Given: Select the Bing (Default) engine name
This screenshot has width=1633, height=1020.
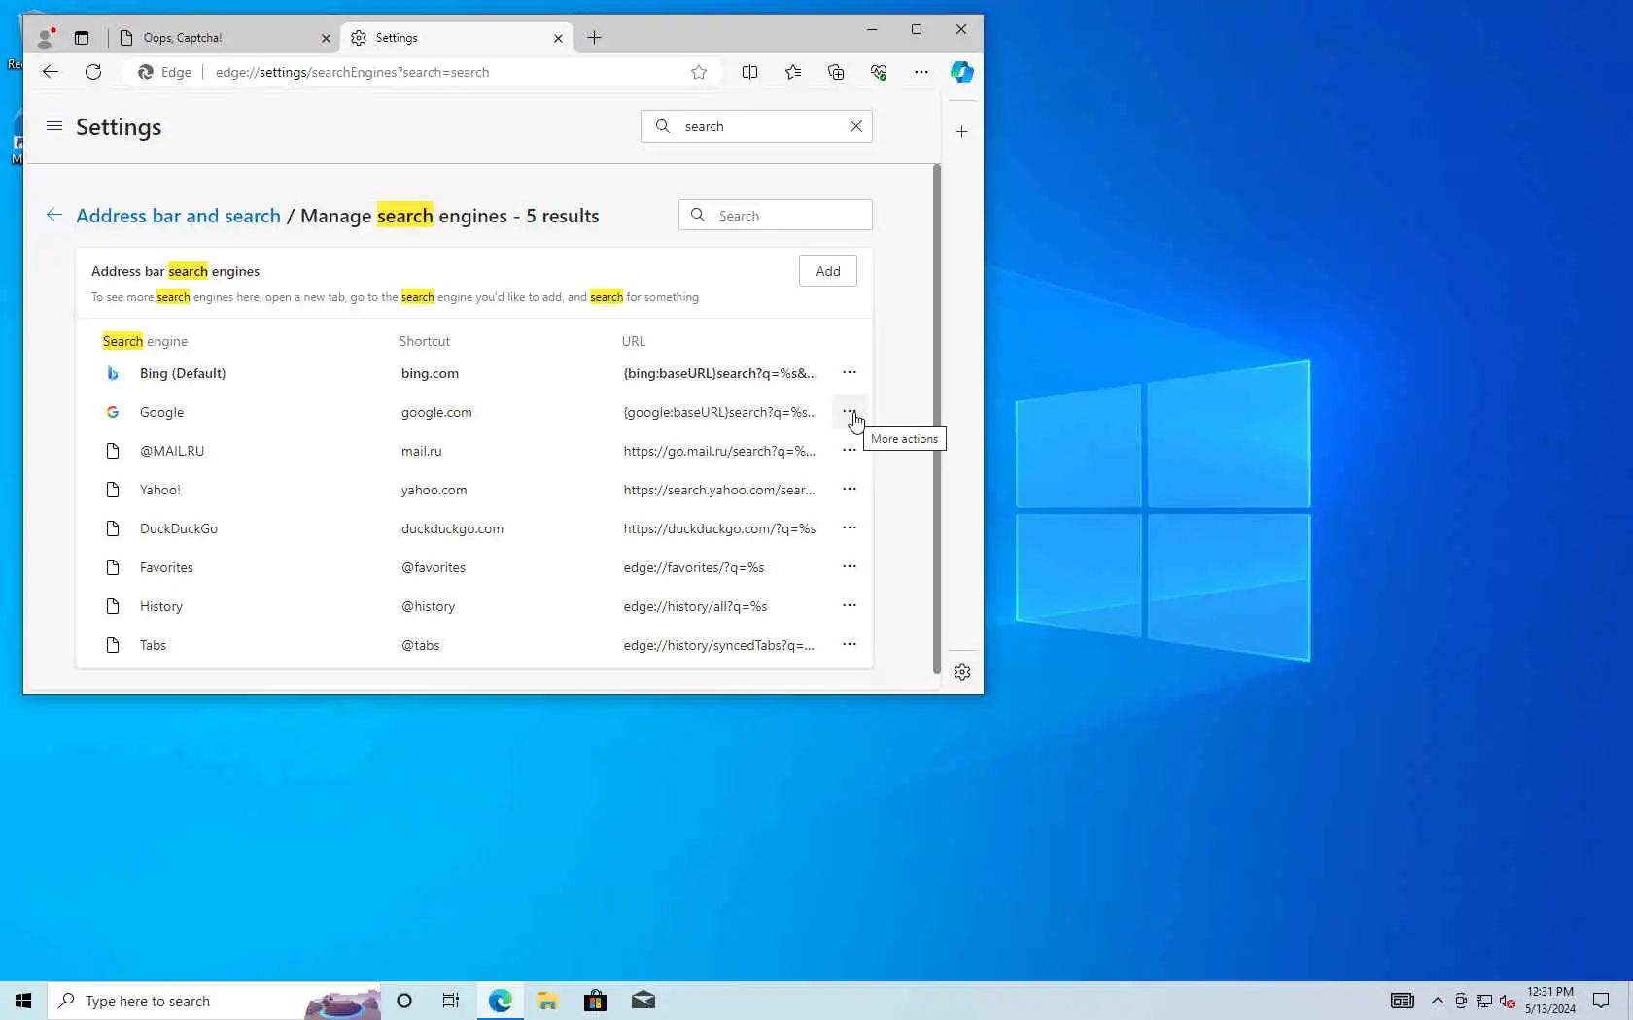Looking at the screenshot, I should [x=183, y=373].
